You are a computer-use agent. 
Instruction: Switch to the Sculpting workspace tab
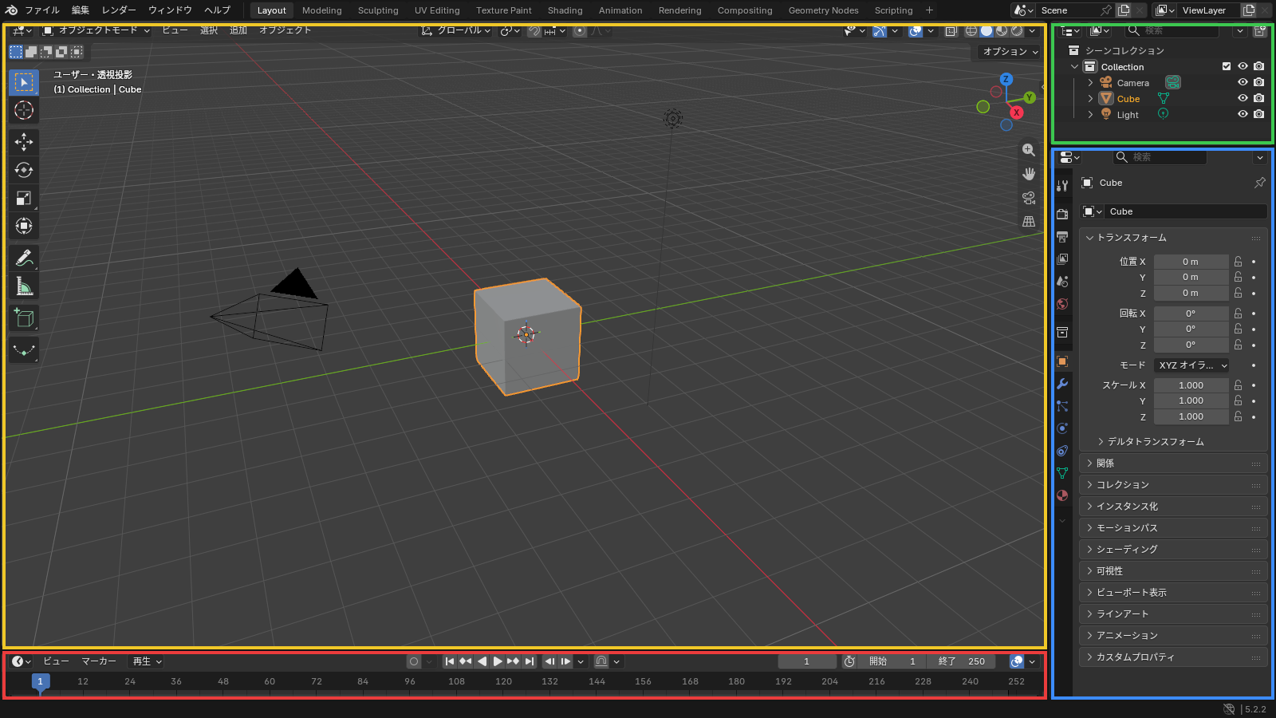click(x=378, y=10)
